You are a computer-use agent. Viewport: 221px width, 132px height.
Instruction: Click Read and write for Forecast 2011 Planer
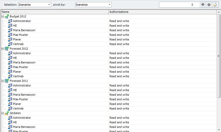[119, 104]
